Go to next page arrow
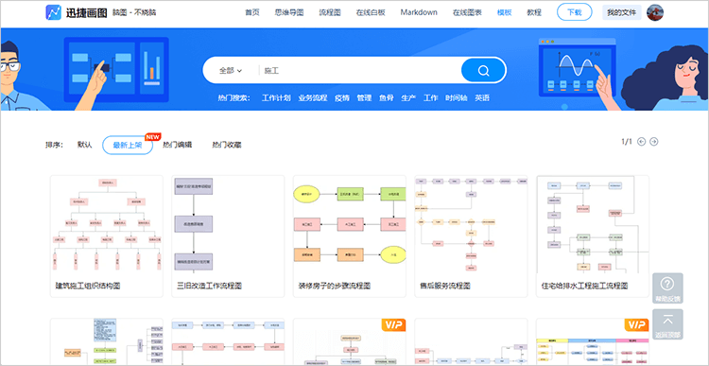 [x=654, y=142]
